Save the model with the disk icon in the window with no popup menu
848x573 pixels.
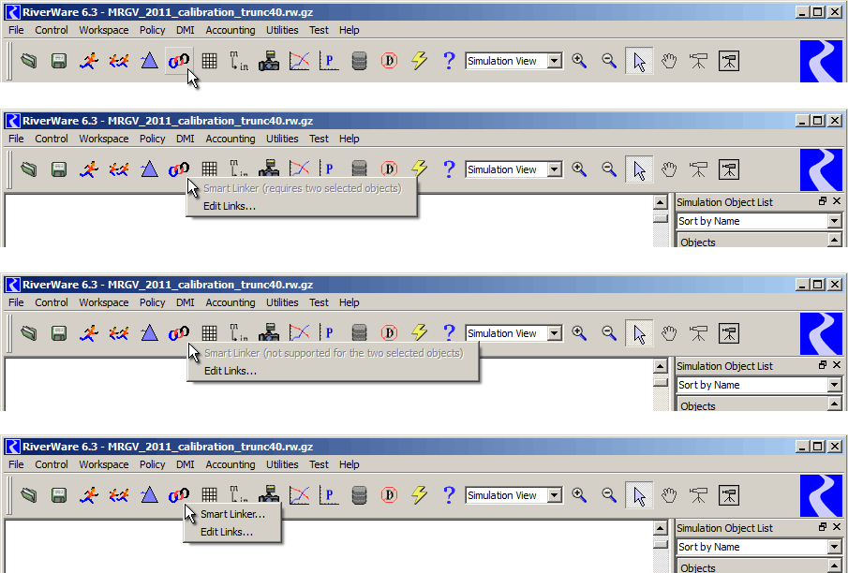coord(59,61)
